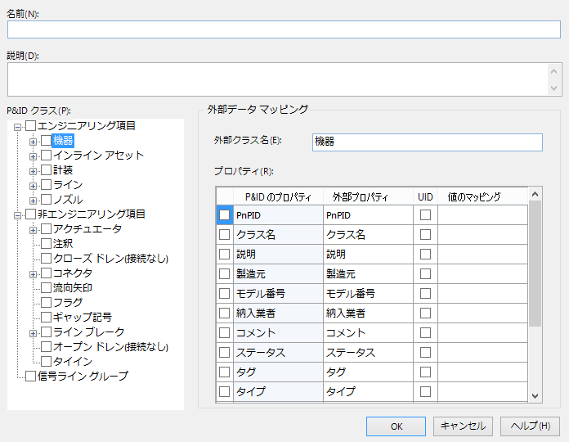569x442 pixels.
Task: Click the OK button
Action: (x=396, y=426)
